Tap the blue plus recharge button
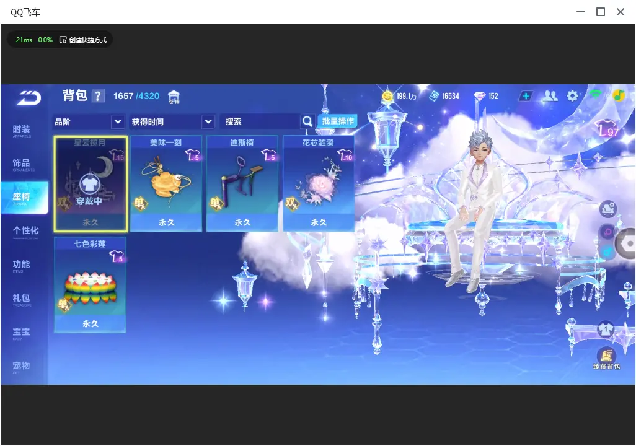This screenshot has width=636, height=446. coord(526,96)
